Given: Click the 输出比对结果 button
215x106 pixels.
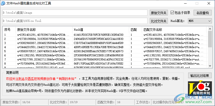Looking at the screenshot, I should coord(200,75).
